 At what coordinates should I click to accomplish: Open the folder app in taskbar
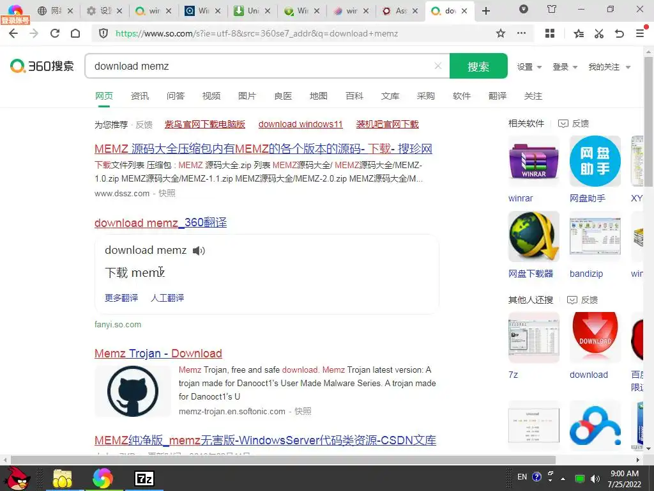62,478
